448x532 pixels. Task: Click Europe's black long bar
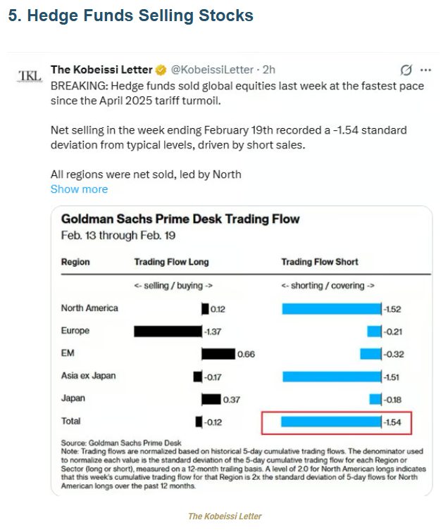tap(168, 331)
